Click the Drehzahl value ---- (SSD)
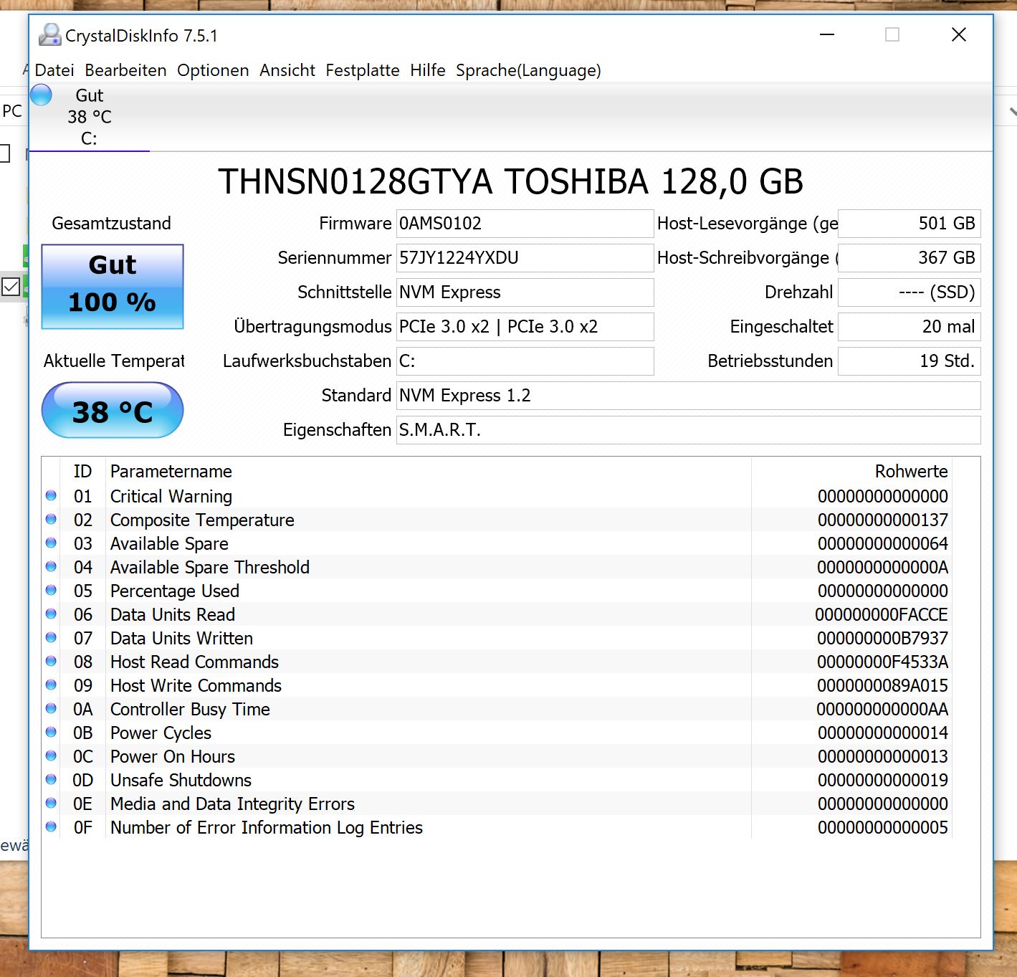This screenshot has width=1017, height=977. (x=909, y=292)
